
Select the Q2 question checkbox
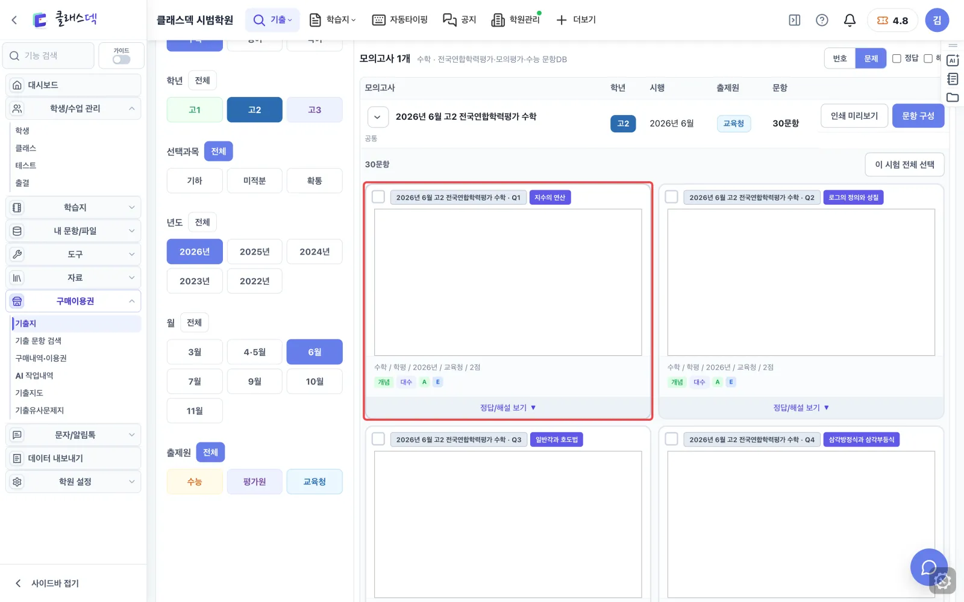[x=671, y=197]
